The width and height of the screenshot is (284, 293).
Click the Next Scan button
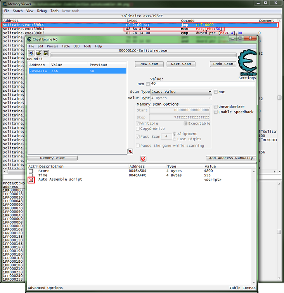[x=181, y=64]
